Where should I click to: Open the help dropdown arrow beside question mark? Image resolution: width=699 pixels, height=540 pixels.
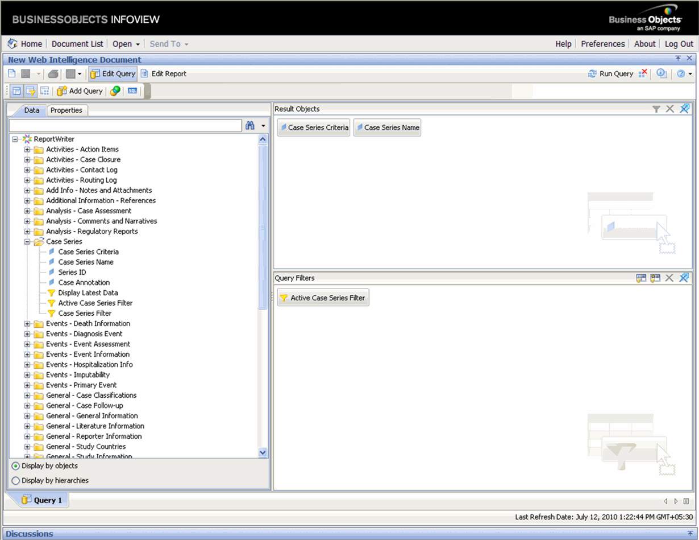click(690, 74)
